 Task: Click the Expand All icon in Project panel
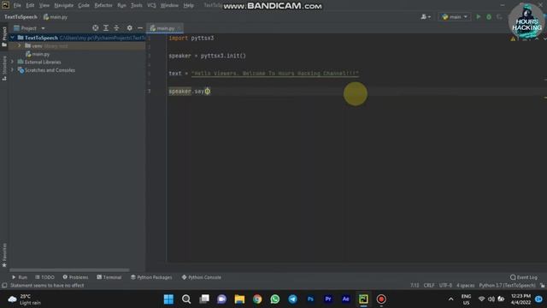click(106, 28)
